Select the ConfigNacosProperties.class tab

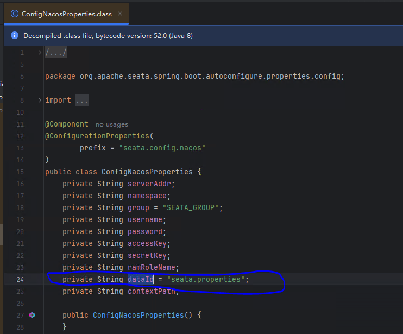[66, 14]
